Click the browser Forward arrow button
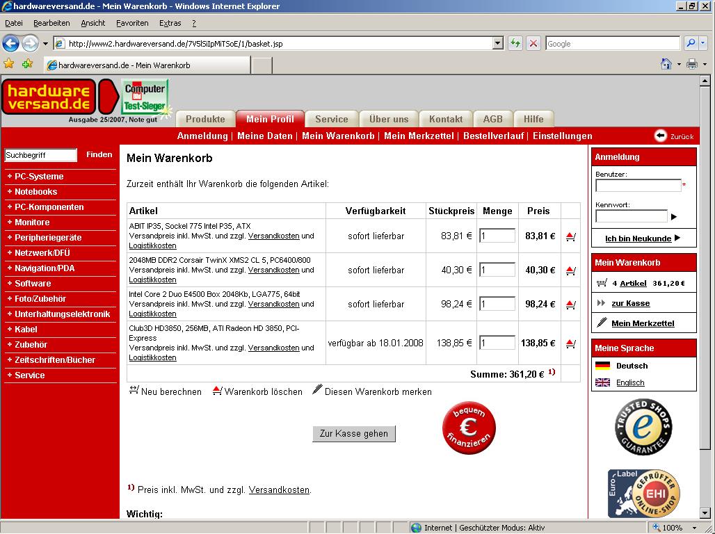The image size is (715, 534). 30,44
